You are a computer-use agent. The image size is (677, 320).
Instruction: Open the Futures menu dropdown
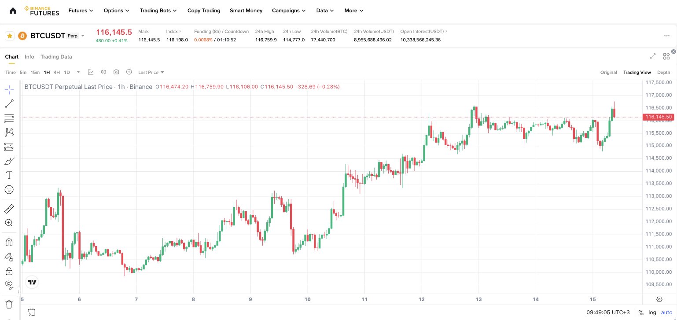(81, 11)
